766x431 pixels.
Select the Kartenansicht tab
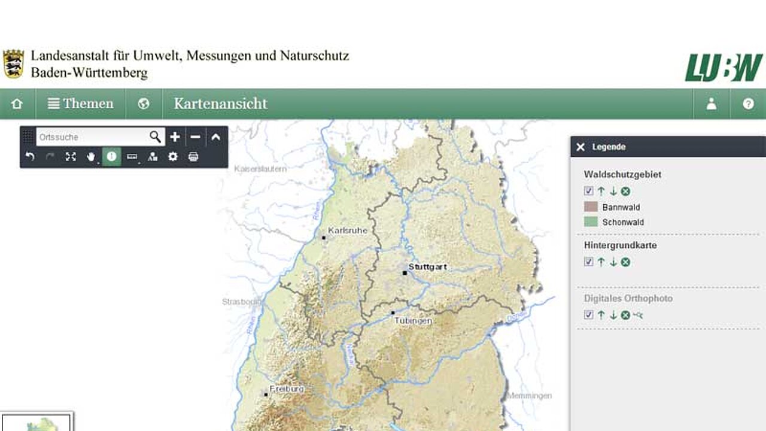click(221, 104)
